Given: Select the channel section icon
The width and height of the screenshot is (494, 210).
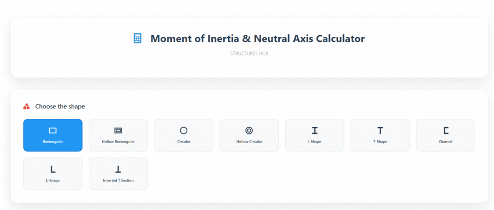Looking at the screenshot, I should point(446,131).
